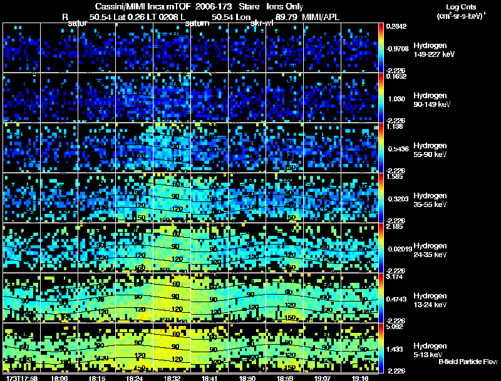Click the '3.174' colorbar maximum value
The height and width of the screenshot is (381, 501).
coord(395,277)
